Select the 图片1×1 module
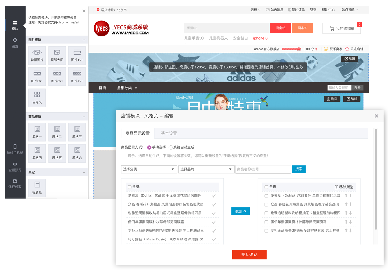The image size is (388, 275). (77, 55)
